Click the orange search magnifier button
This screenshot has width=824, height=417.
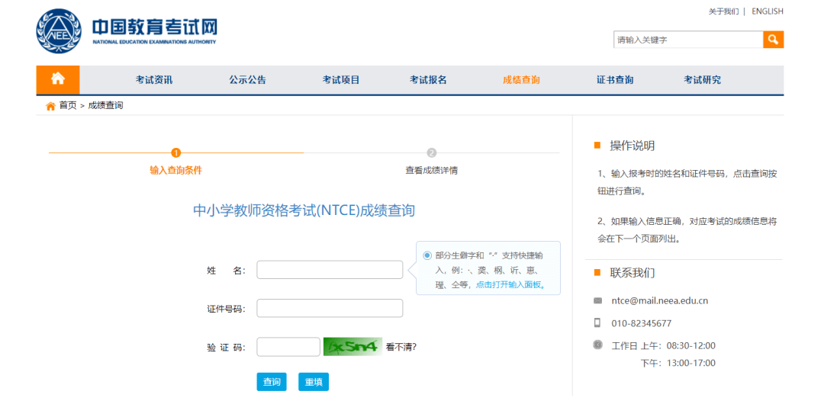(773, 40)
